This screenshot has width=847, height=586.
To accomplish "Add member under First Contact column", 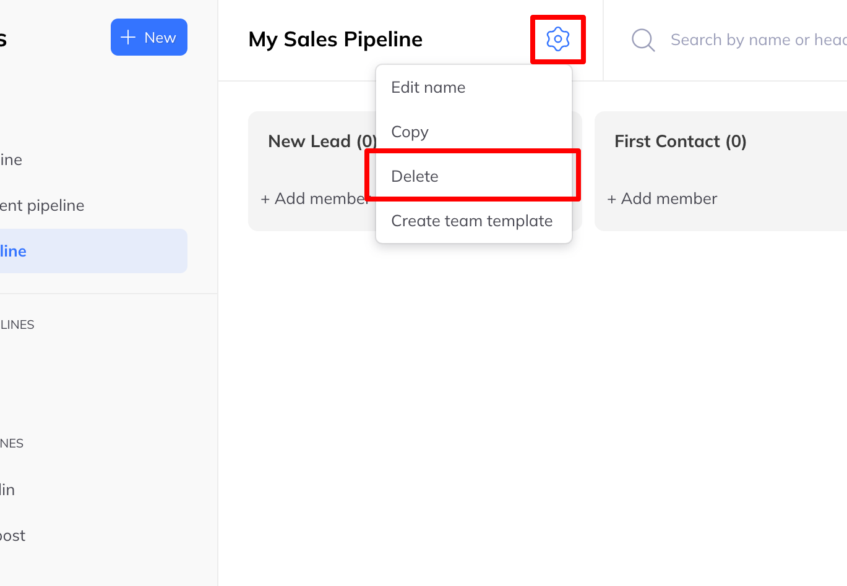I will point(662,198).
